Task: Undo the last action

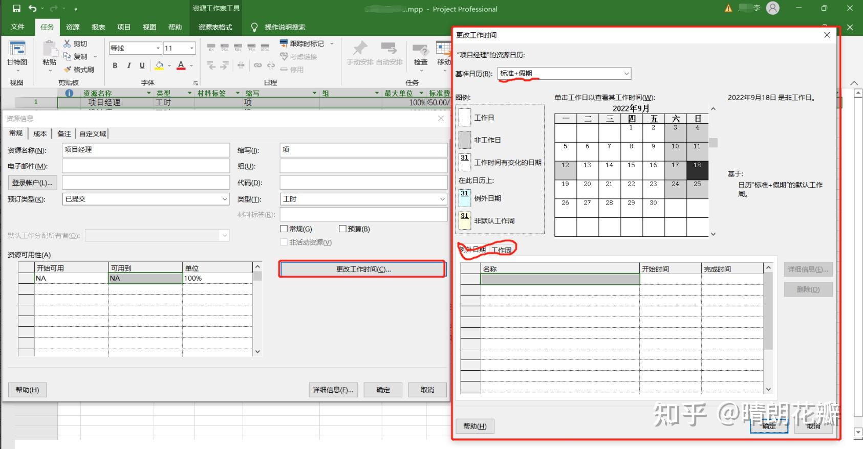Action: (x=33, y=9)
